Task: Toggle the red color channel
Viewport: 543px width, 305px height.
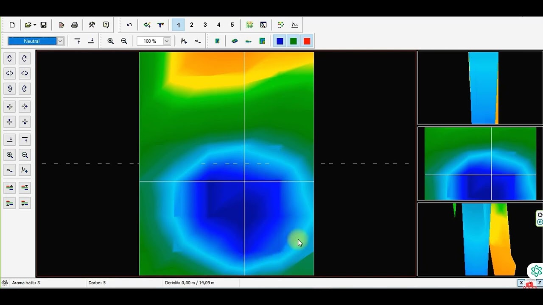Action: [x=307, y=41]
